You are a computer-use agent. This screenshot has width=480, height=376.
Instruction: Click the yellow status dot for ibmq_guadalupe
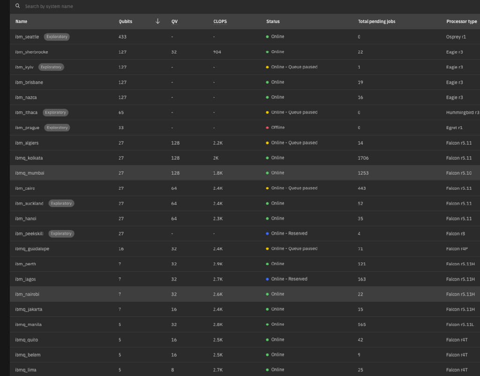(267, 249)
